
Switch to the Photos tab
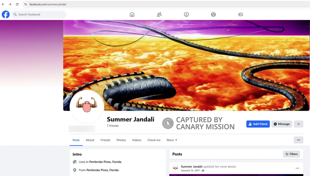(121, 140)
